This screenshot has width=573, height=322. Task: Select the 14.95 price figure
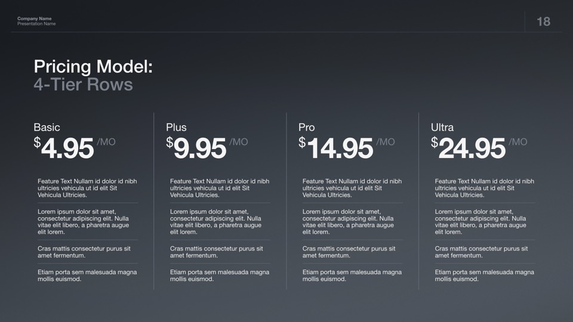(340, 148)
